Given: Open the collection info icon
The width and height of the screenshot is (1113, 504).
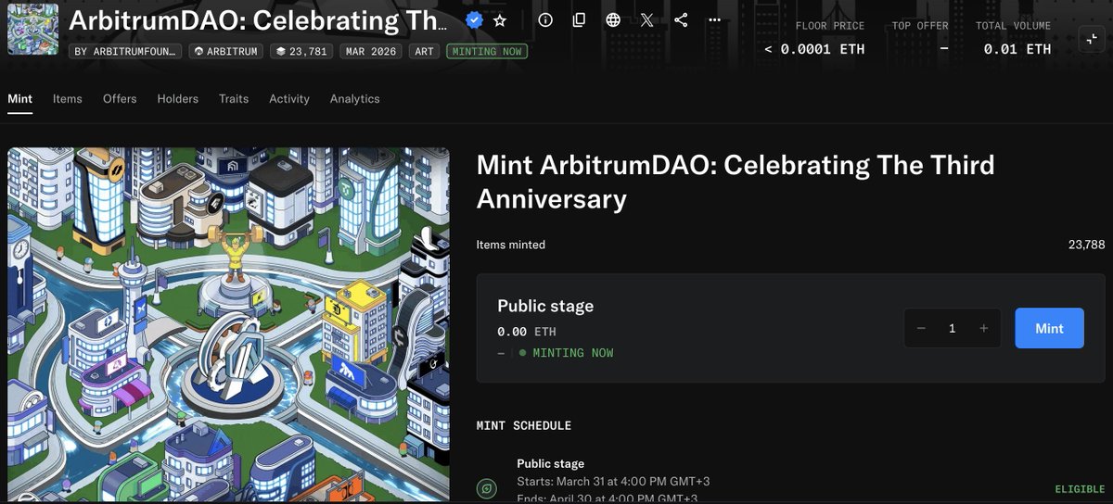Looking at the screenshot, I should point(545,20).
